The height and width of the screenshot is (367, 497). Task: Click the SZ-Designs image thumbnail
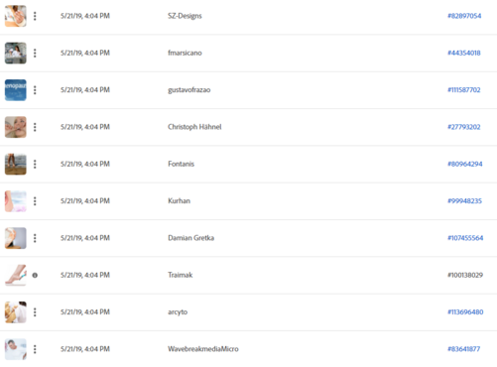(x=16, y=16)
